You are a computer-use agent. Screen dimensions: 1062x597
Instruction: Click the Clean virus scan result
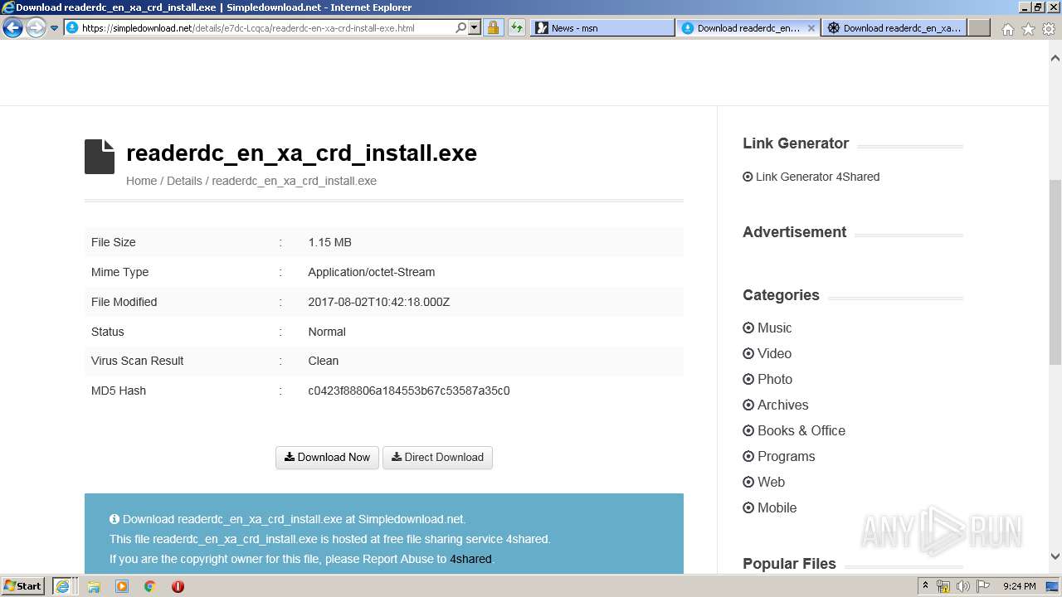(x=324, y=361)
